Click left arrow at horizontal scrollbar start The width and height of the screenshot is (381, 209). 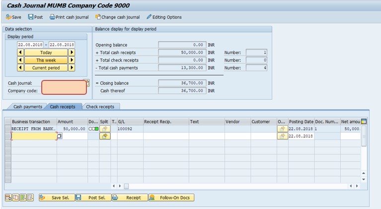click(x=114, y=186)
